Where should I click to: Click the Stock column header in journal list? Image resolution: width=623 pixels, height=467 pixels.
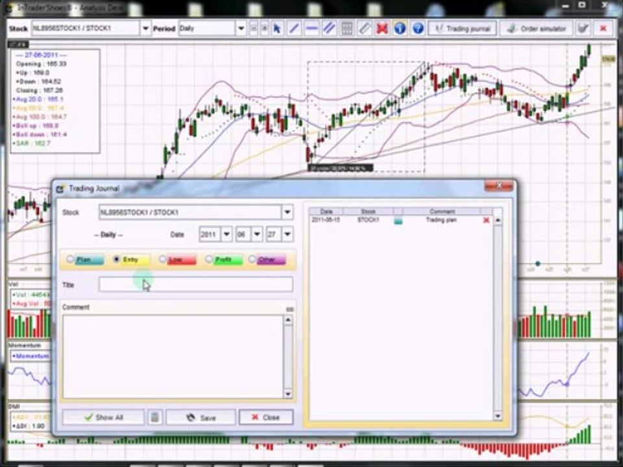click(x=368, y=211)
